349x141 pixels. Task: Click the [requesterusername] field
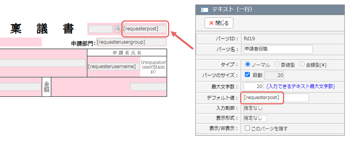pyautogui.click(x=114, y=67)
